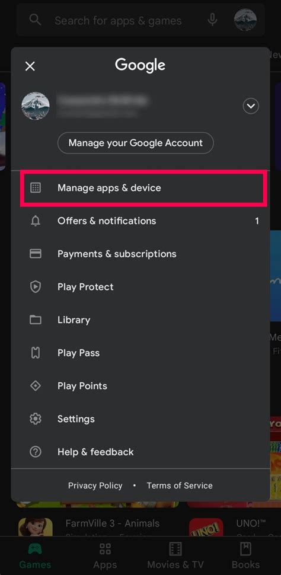Screen dimensions: 281x575
Task: Open the Privacy Policy link
Action: tap(95, 485)
